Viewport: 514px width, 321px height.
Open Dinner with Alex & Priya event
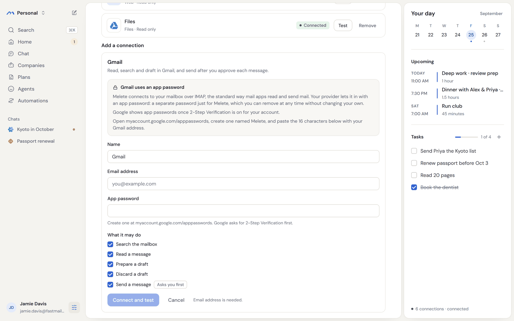[457, 93]
